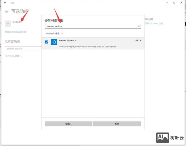Click the 添加功能 label text
The image size is (186, 146).
point(17,22)
